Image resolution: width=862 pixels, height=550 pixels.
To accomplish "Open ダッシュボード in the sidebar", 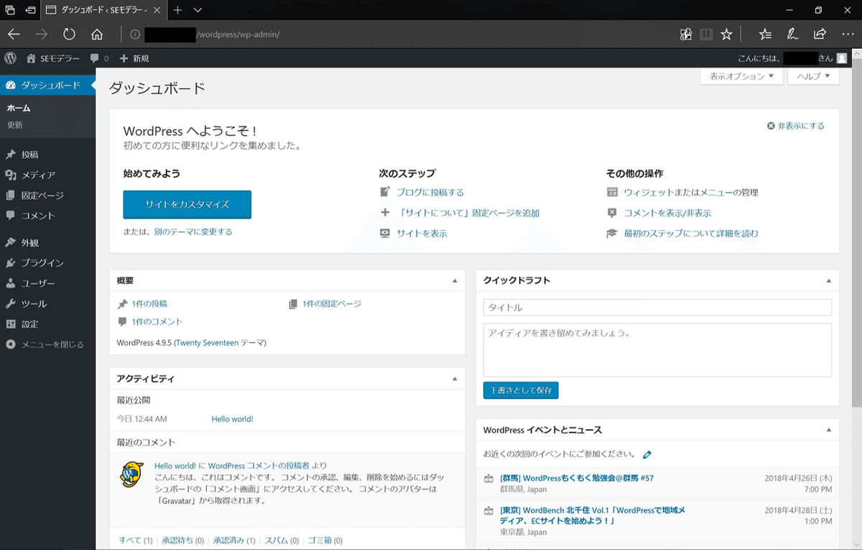I will [x=47, y=85].
